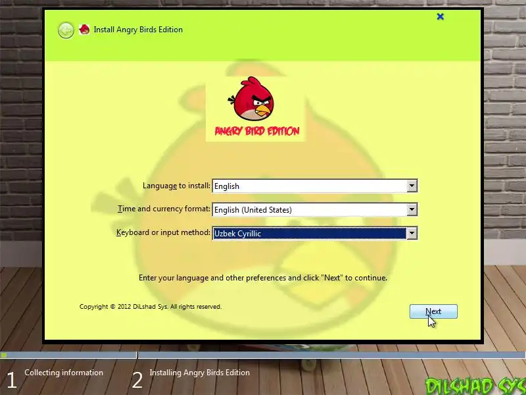Click the green back arrow button
526x395 pixels.
click(66, 30)
